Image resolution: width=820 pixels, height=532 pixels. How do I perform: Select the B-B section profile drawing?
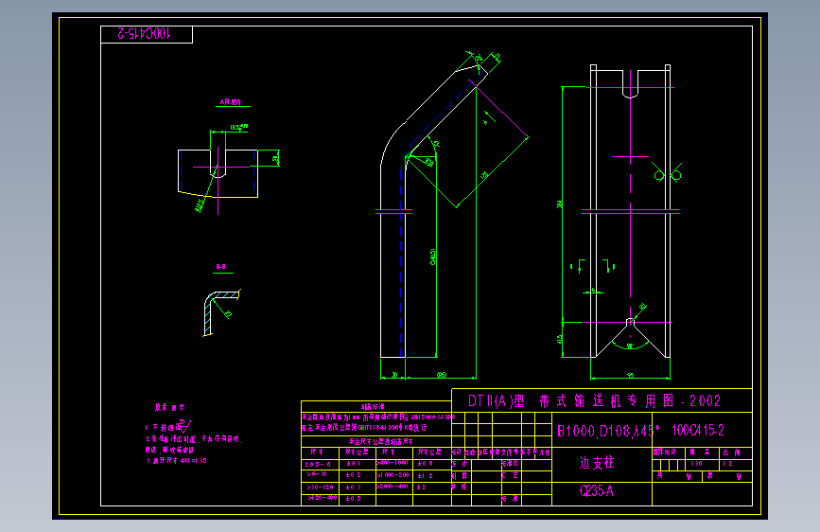221,313
